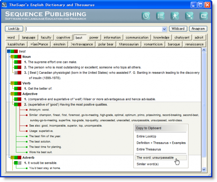Click the 'See also: good, incomparable' line
The height and width of the screenshot is (182, 217).
[x=65, y=126]
